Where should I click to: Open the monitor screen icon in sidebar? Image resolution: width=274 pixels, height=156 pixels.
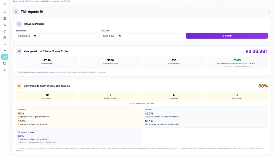pos(5,63)
